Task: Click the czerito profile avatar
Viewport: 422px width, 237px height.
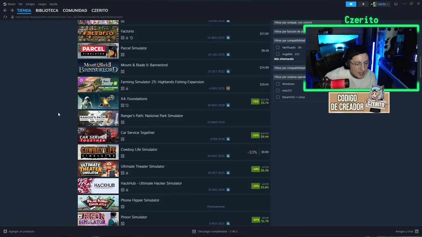Action: [x=374, y=4]
